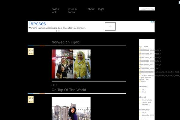Click the 'Community' sidebar heading
Viewport: 180px width, 120px height.
pyautogui.click(x=144, y=110)
